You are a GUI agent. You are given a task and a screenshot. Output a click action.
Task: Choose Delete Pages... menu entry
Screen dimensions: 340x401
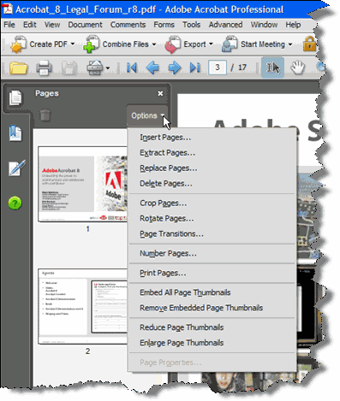click(x=212, y=184)
